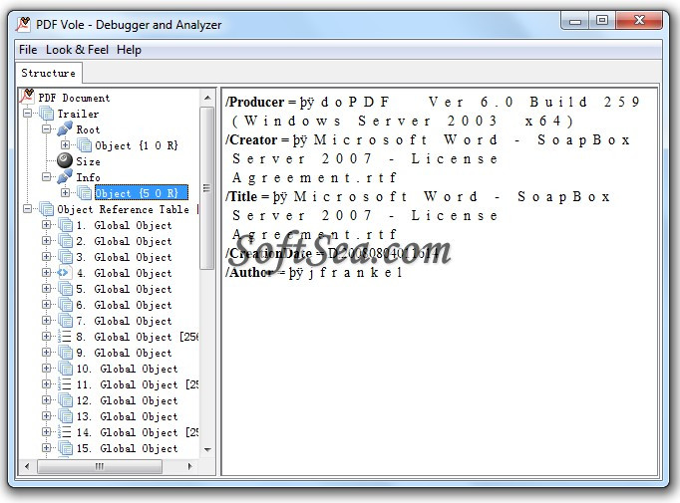Click icon beside Object {1 0 R}
The width and height of the screenshot is (680, 503).
click(84, 145)
